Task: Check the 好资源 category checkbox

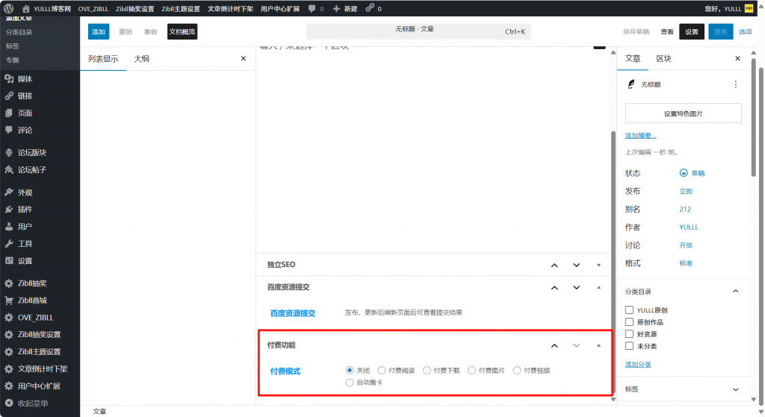Action: pyautogui.click(x=629, y=333)
